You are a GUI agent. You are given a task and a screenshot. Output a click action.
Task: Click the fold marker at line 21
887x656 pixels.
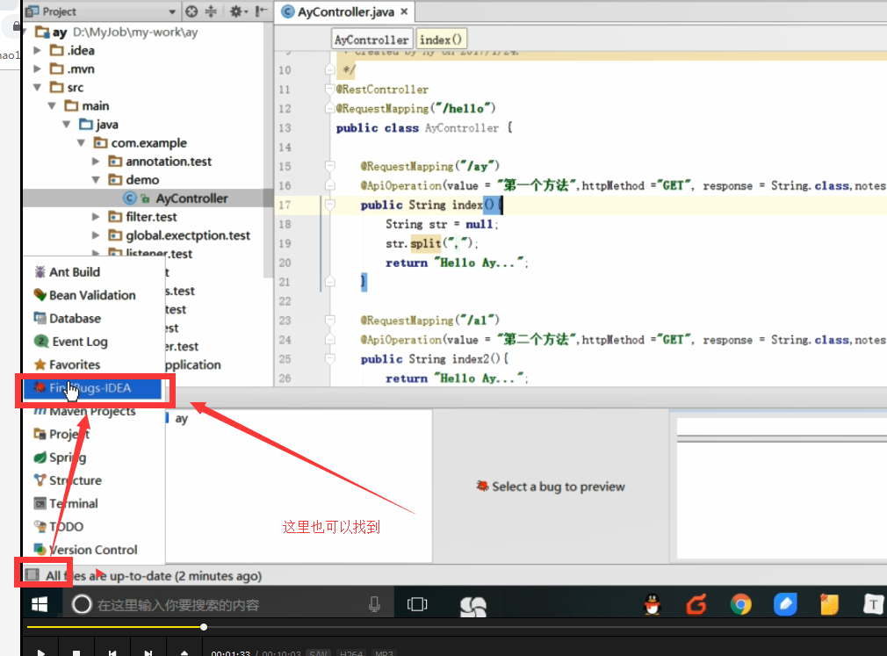[330, 282]
